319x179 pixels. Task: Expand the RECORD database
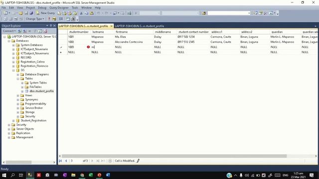point(13,58)
